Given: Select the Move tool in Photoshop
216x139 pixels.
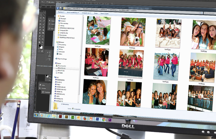Looking at the screenshot, I should [x=44, y=15].
